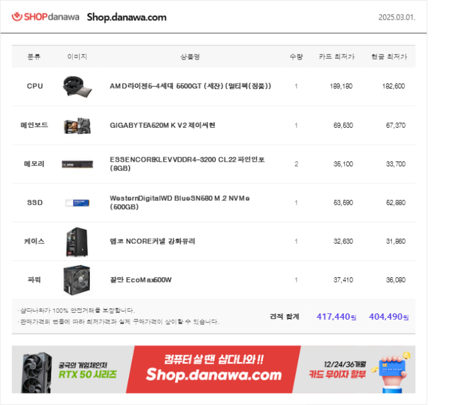Screen dimensions: 474x405
Task: Open the ESSENCORE KLEVV DDR4-3200 product name
Action: coord(187,164)
